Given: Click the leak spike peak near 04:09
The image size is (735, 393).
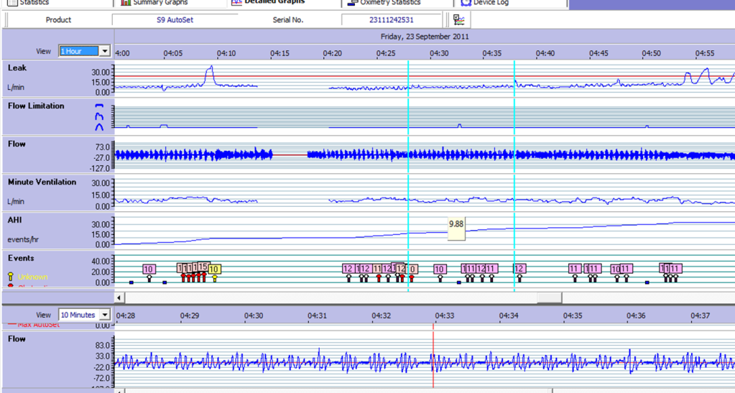Looking at the screenshot, I should tap(211, 67).
